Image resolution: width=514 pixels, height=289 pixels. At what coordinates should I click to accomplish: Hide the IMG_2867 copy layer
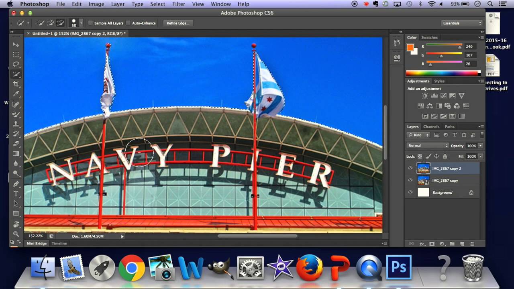pos(410,181)
